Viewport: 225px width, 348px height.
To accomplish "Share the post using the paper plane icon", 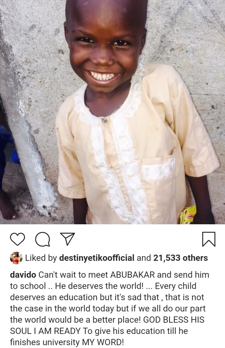I will point(67,239).
